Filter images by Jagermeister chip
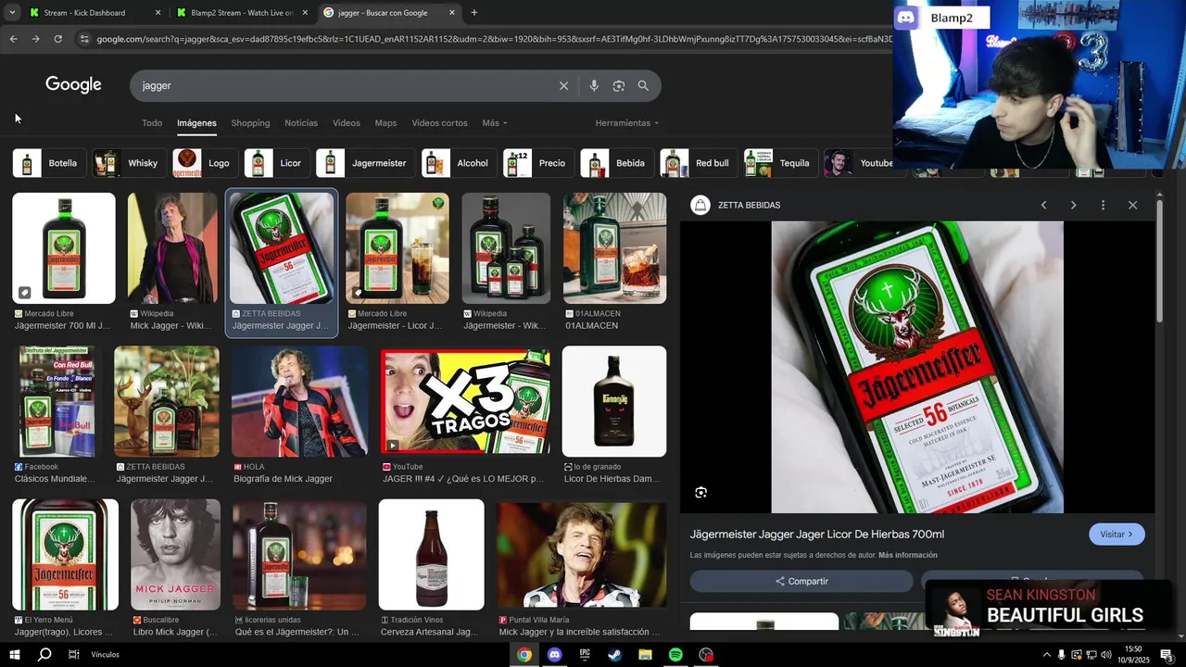 pos(366,163)
